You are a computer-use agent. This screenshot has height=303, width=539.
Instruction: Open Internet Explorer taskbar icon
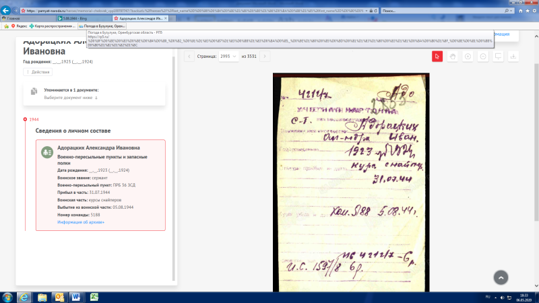point(24,297)
